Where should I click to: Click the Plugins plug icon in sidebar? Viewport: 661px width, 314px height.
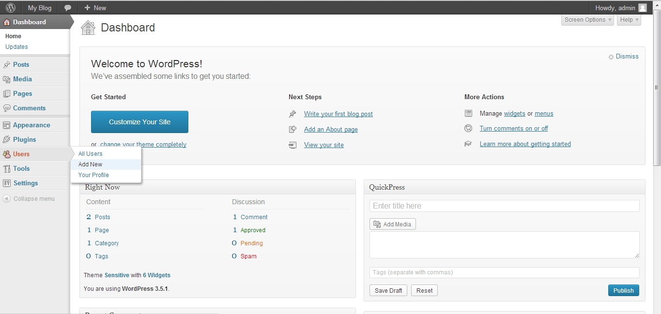tap(7, 139)
